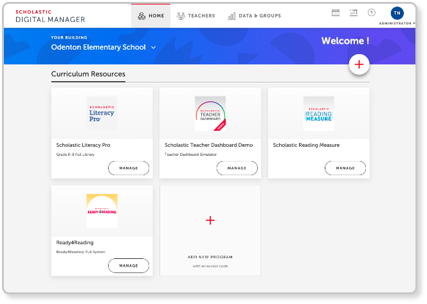Manage Scholastic Reading Measure

pyautogui.click(x=345, y=168)
